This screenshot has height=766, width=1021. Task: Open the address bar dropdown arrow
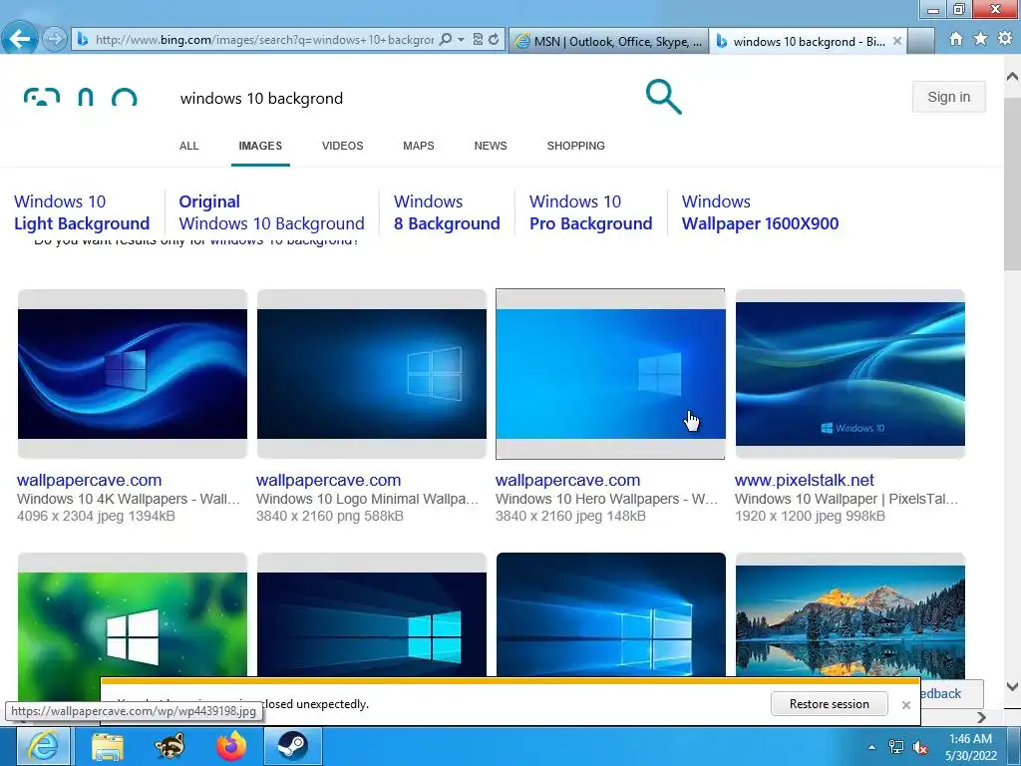(461, 40)
